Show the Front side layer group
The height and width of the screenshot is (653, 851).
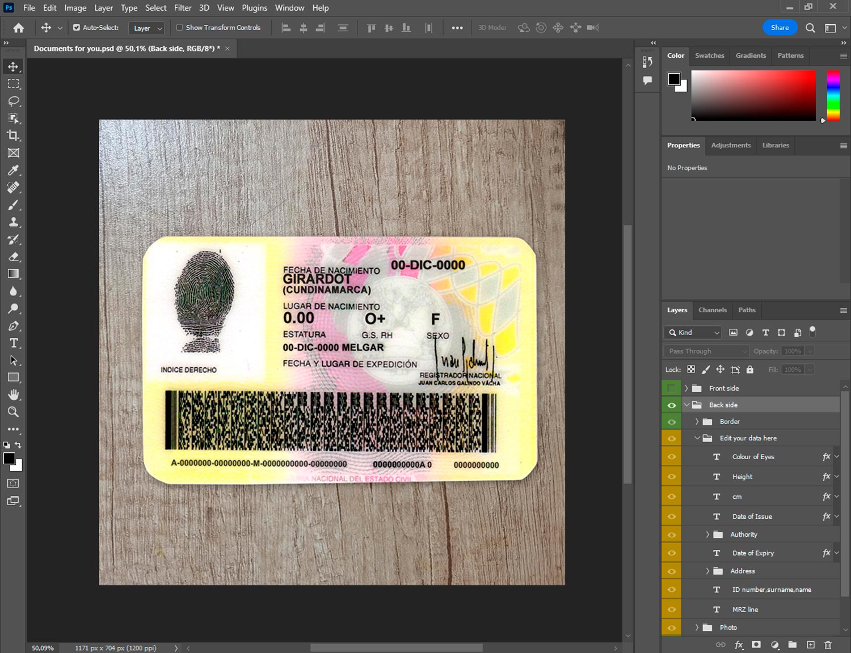click(x=671, y=388)
